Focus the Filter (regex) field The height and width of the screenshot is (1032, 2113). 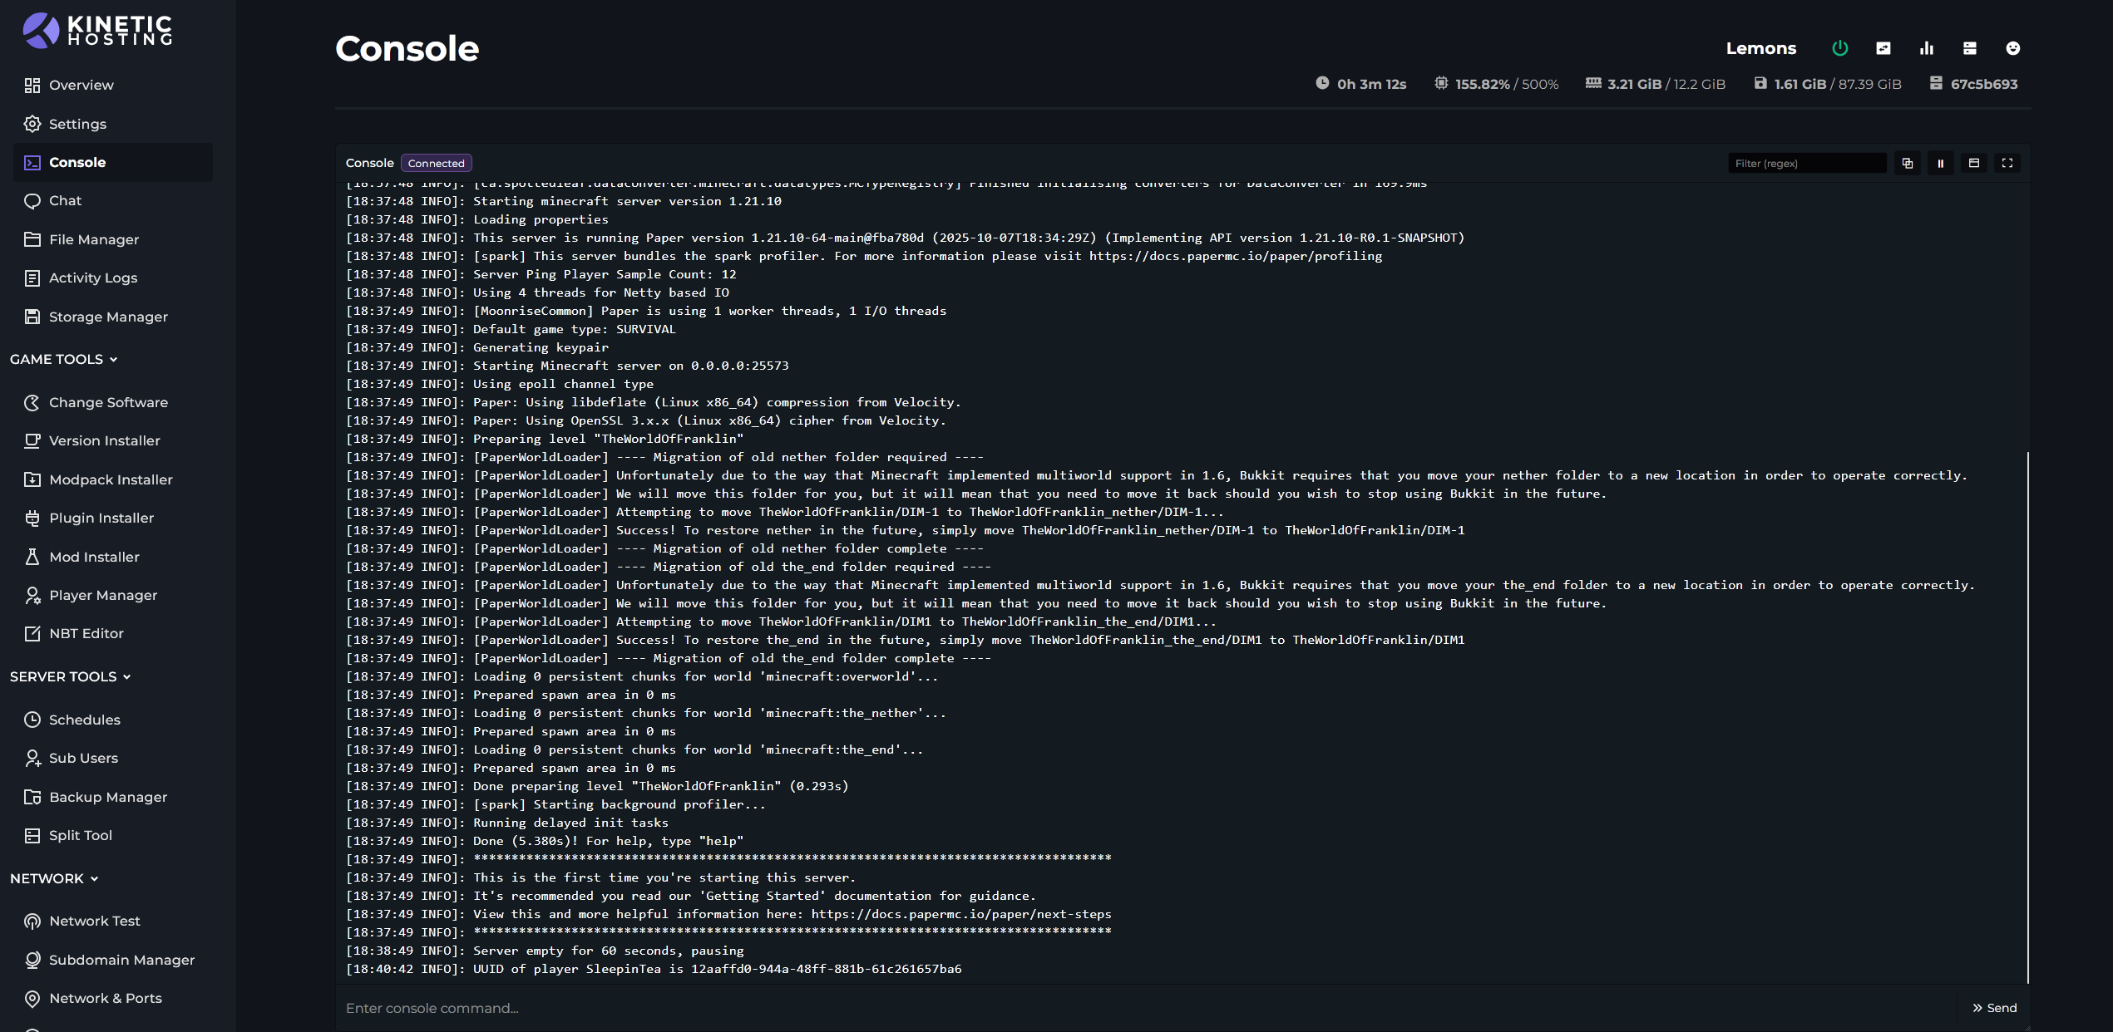1806,164
